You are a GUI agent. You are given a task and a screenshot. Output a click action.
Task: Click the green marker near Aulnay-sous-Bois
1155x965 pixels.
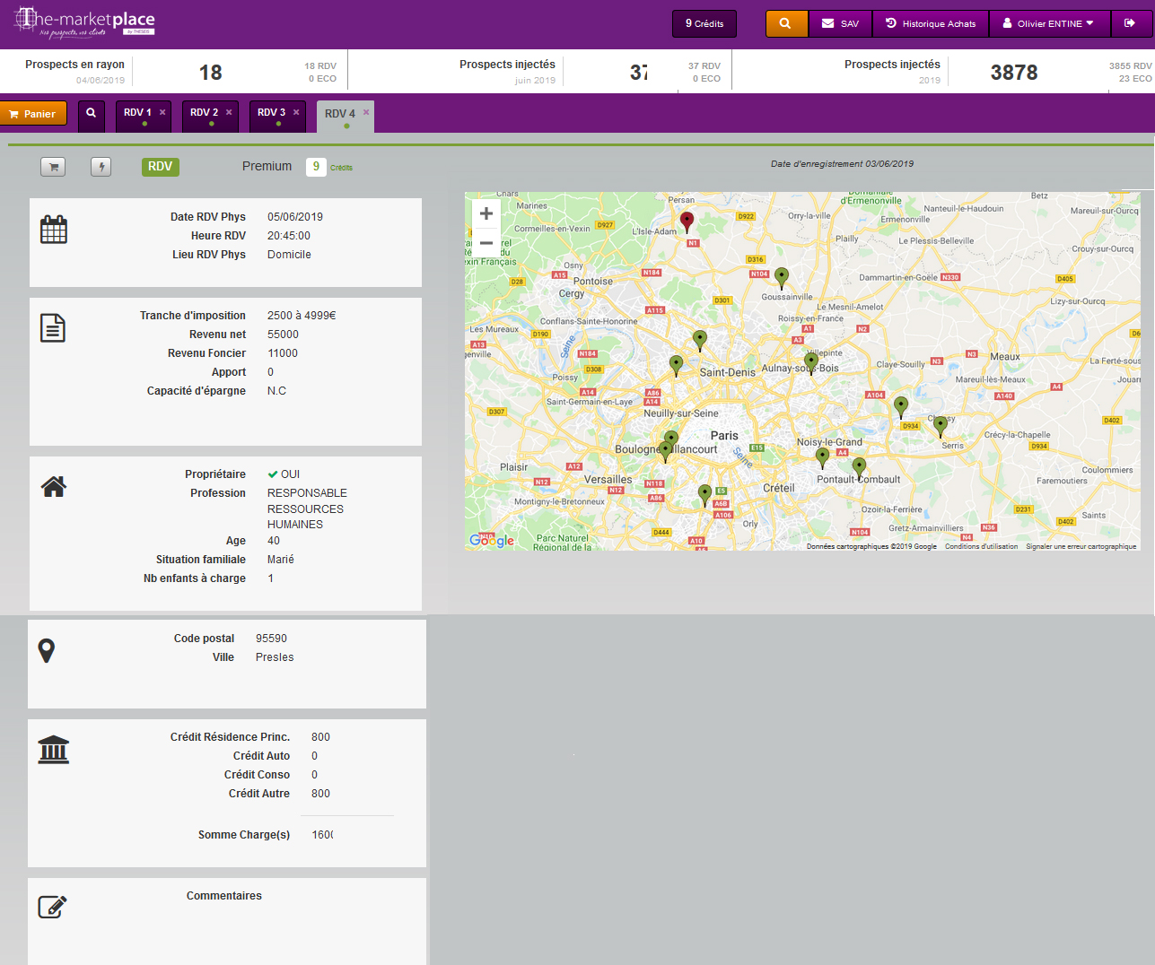coord(810,362)
